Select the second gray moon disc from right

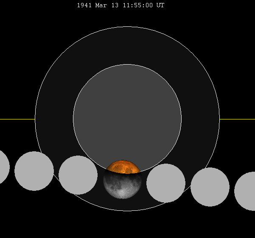(x=210, y=187)
